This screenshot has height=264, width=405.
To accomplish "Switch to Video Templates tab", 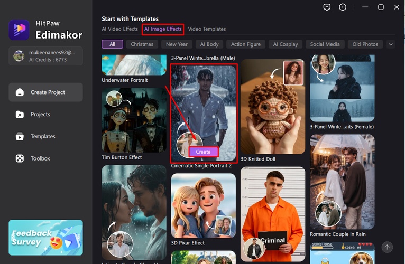I will click(x=207, y=29).
